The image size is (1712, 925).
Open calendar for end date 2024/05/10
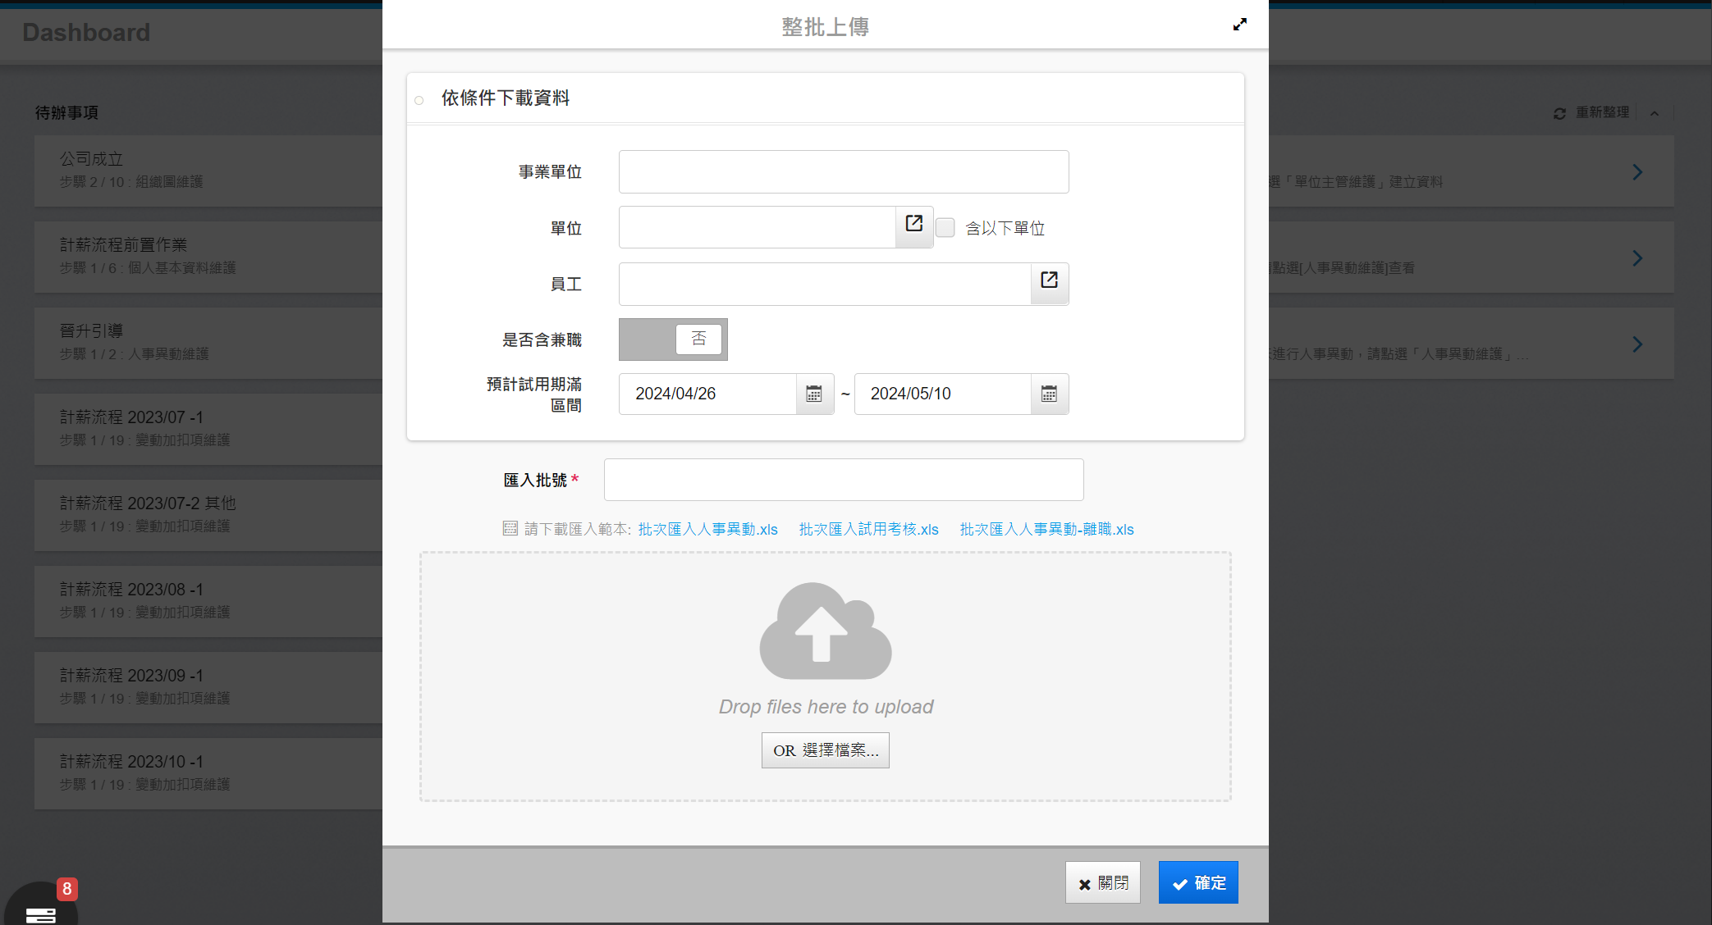point(1049,394)
